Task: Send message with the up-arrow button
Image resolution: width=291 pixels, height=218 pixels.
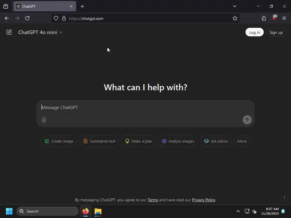Action: click(x=247, y=120)
